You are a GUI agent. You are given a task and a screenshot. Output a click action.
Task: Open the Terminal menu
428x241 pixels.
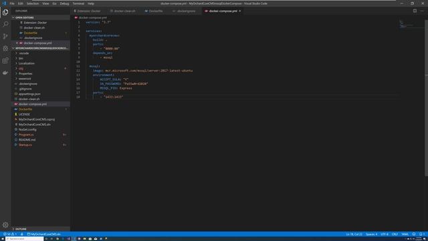point(78,3)
